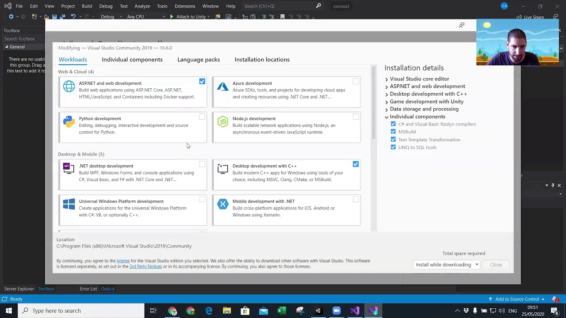Click the ASP.NET globe workload icon
566x318 pixels.
click(x=69, y=86)
